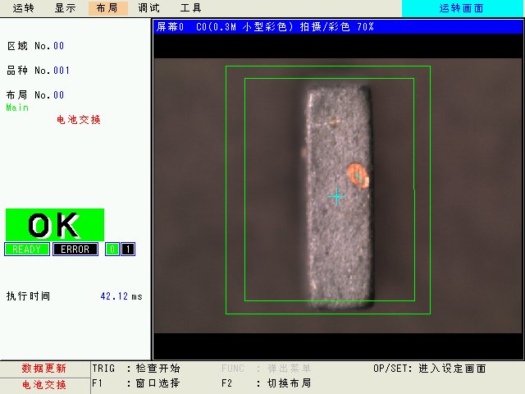The width and height of the screenshot is (525, 394).
Task: Click the 布局 No. 00 value
Action: [58, 95]
